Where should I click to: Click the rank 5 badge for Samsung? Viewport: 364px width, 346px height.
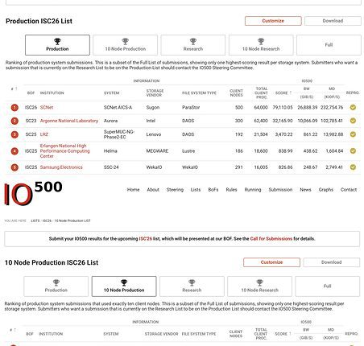click(14, 167)
